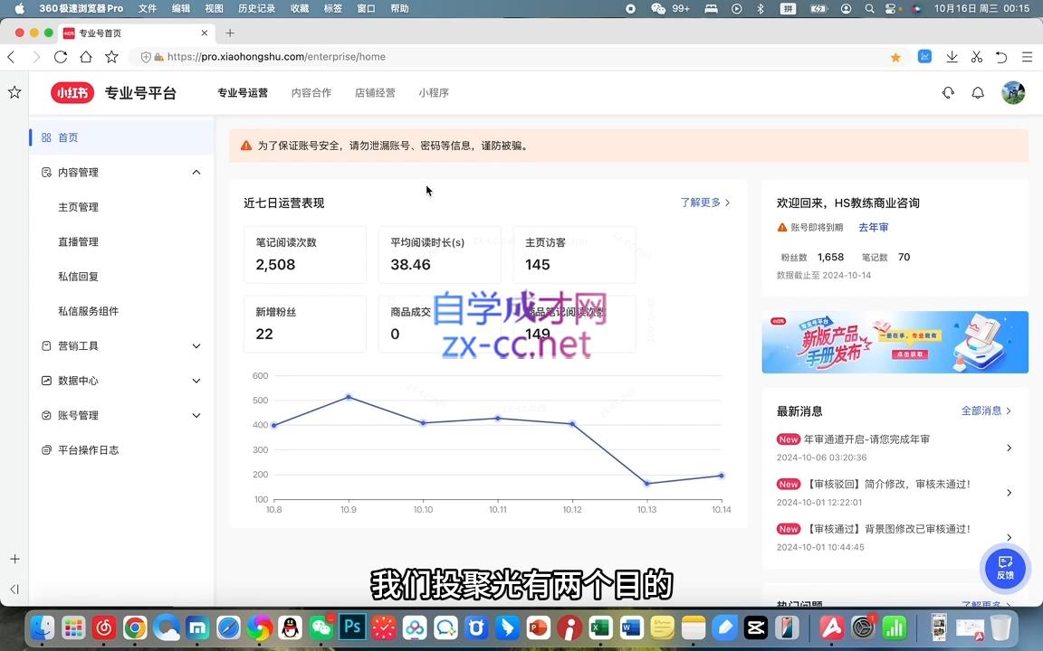Image resolution: width=1043 pixels, height=651 pixels.
Task: Open 私信回复 in sidebar
Action: pos(79,277)
